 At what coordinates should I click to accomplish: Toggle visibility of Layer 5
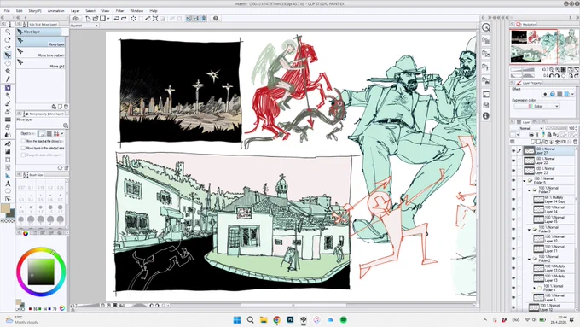[x=513, y=297]
